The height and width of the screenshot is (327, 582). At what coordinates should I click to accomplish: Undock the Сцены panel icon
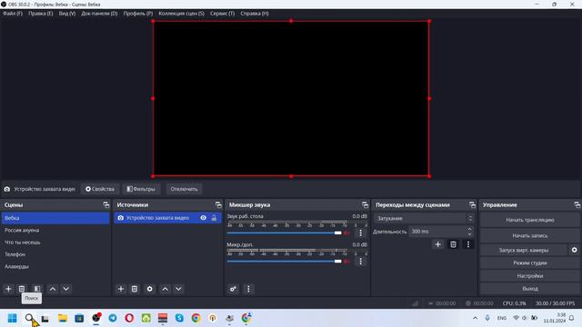(106, 204)
